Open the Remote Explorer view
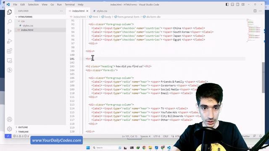The image size is (269, 151). click(9, 60)
